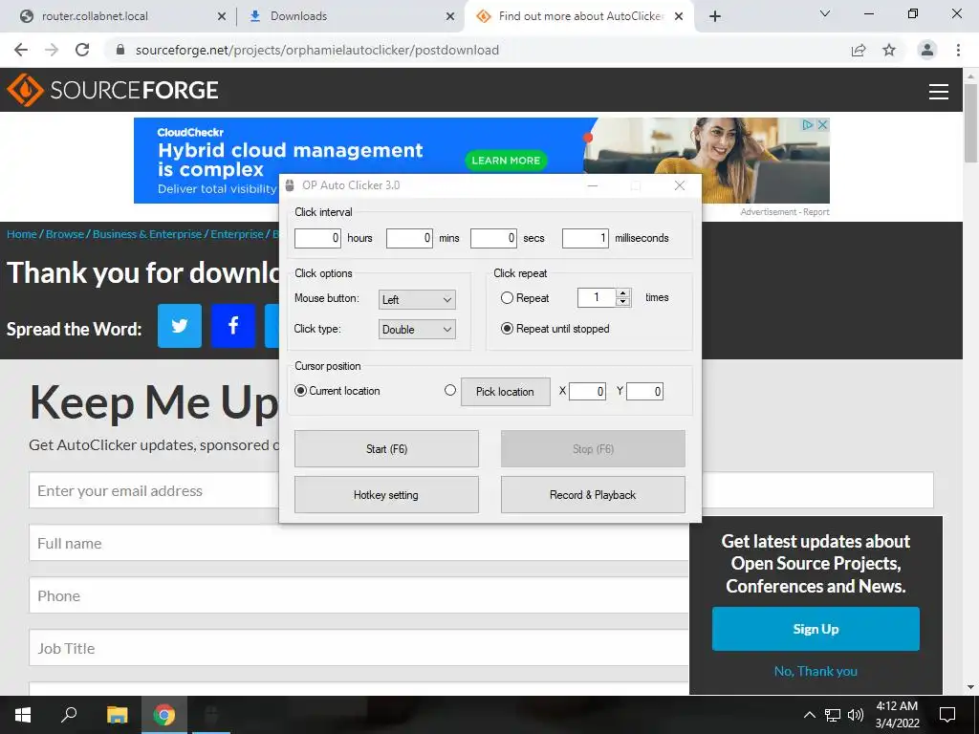The height and width of the screenshot is (734, 979).
Task: Open the Click type dropdown
Action: [x=417, y=330]
